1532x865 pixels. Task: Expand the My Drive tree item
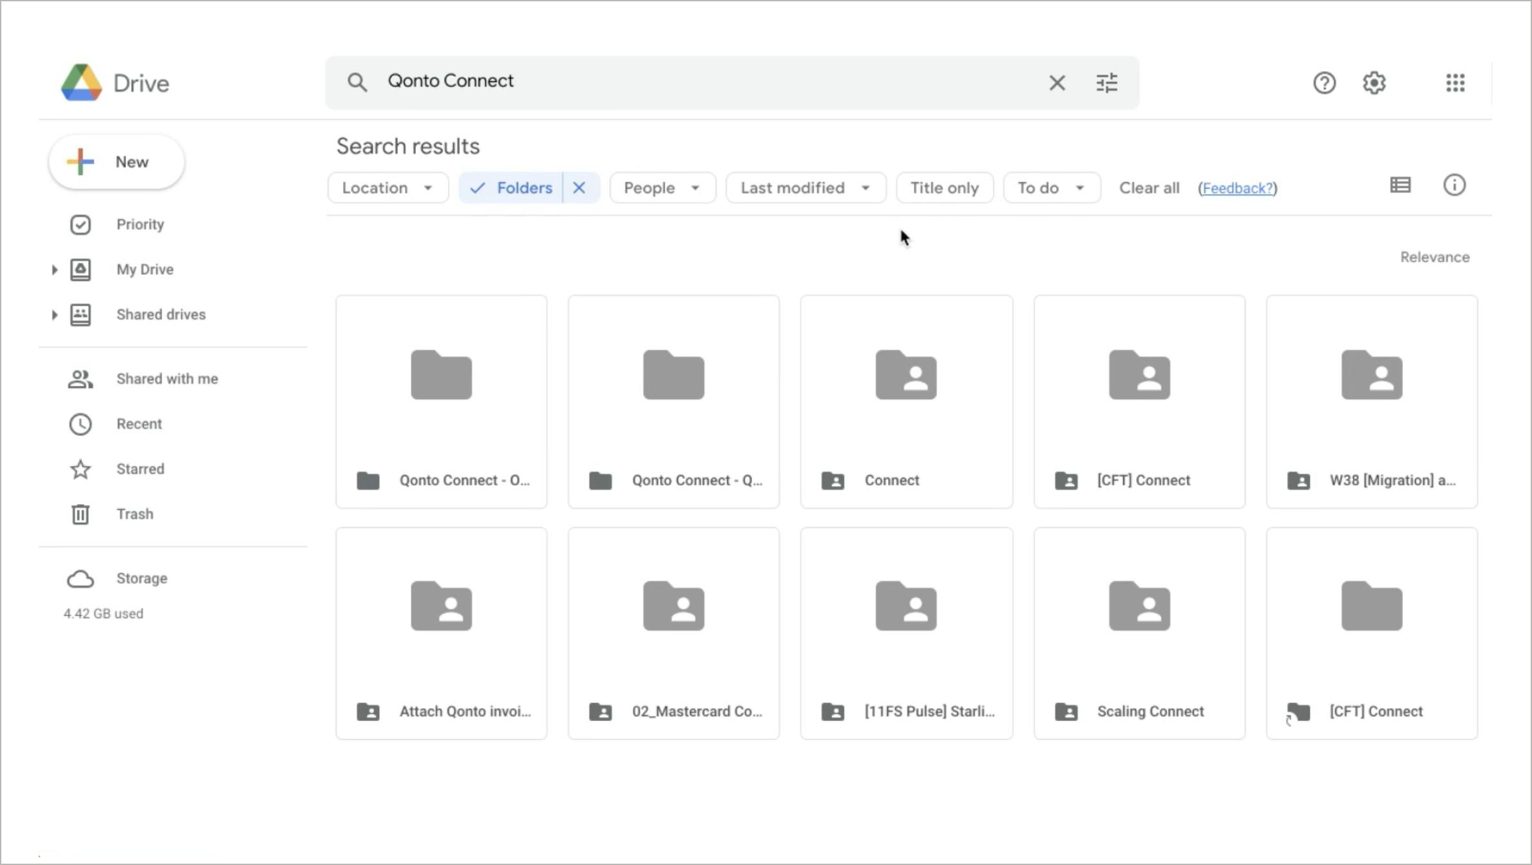pyautogui.click(x=54, y=269)
